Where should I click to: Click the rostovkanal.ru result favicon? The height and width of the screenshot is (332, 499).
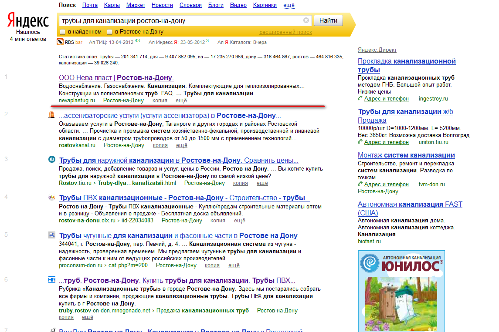click(51, 115)
